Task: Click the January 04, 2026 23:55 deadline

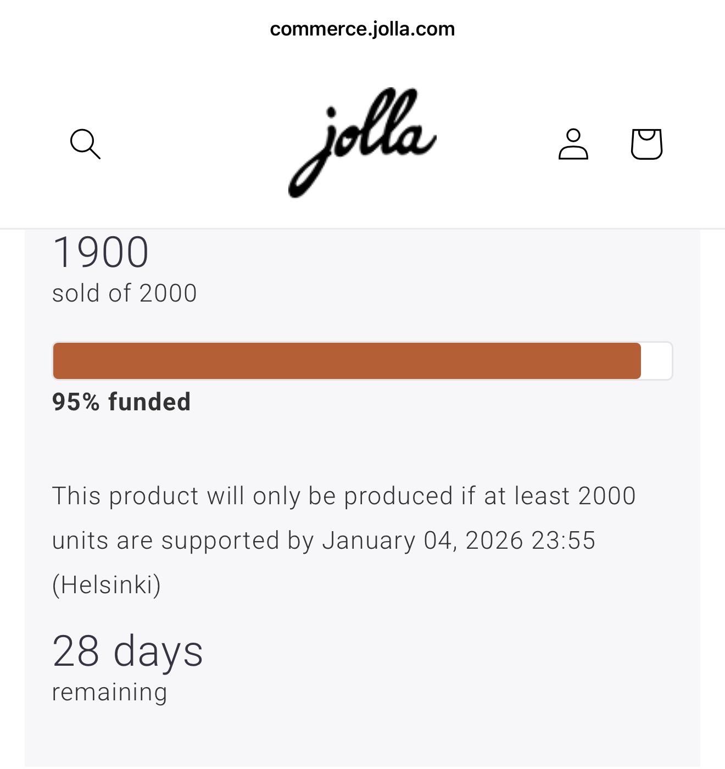Action: pyautogui.click(x=459, y=540)
